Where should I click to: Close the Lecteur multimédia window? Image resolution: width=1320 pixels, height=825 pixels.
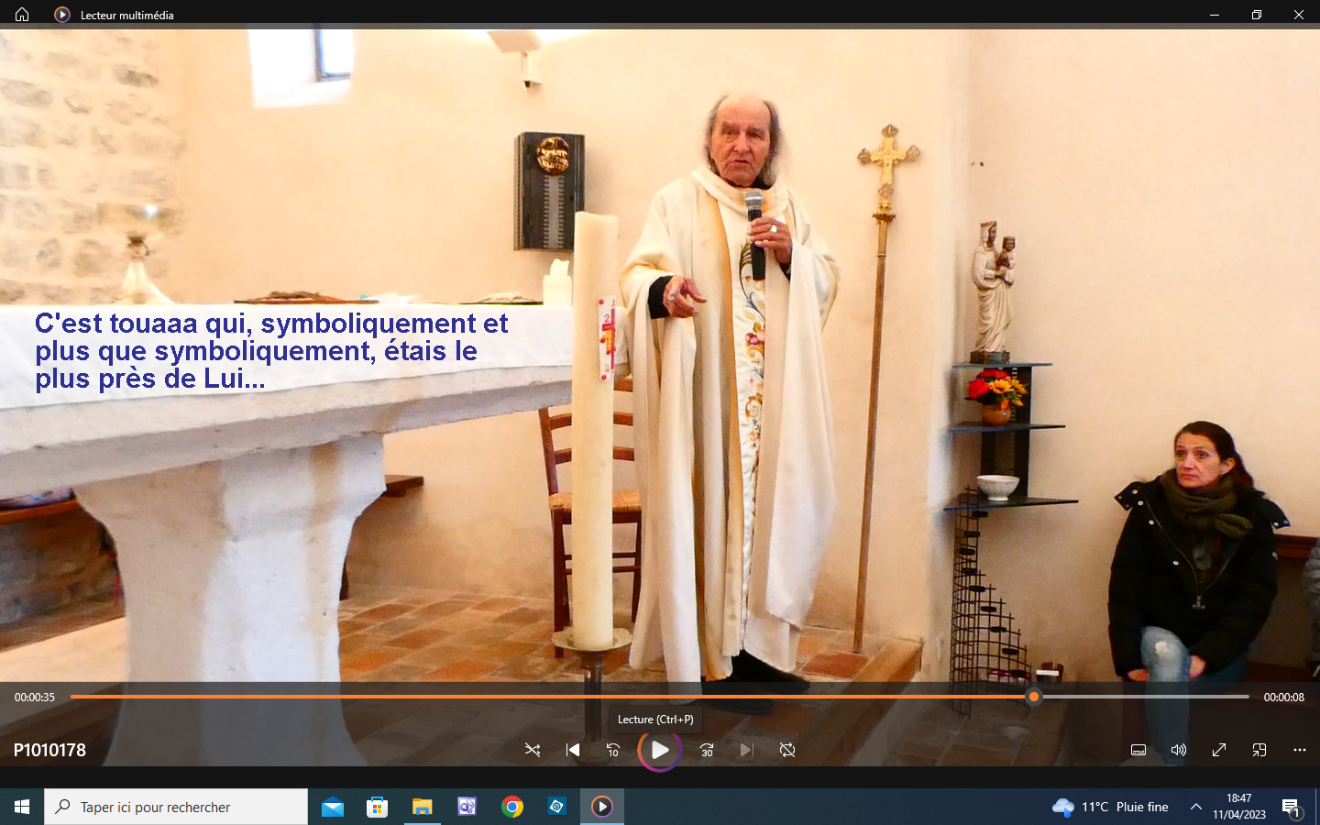click(1299, 15)
